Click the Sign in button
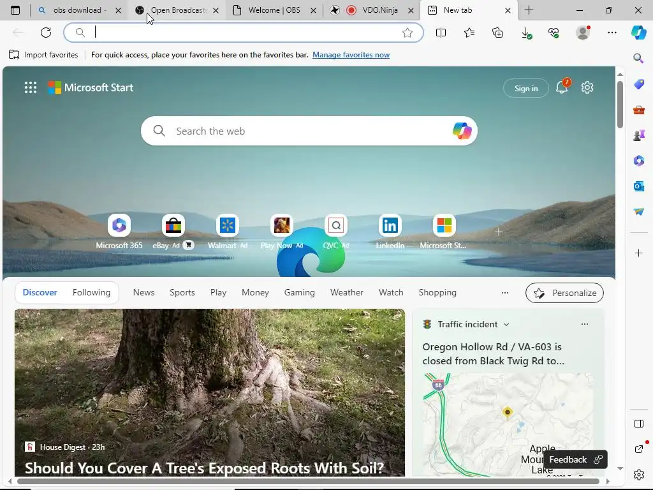Viewport: 653px width, 490px height. [x=526, y=88]
